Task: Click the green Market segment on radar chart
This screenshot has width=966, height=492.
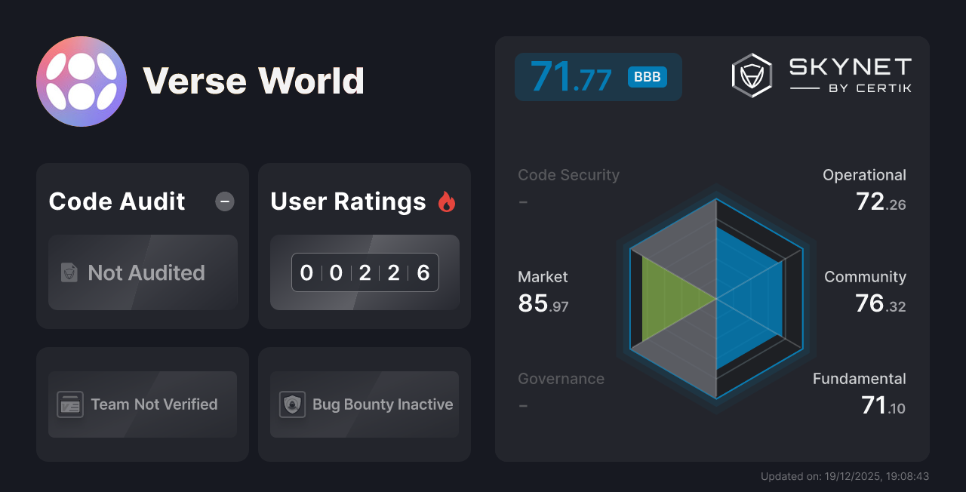Action: pos(664,300)
